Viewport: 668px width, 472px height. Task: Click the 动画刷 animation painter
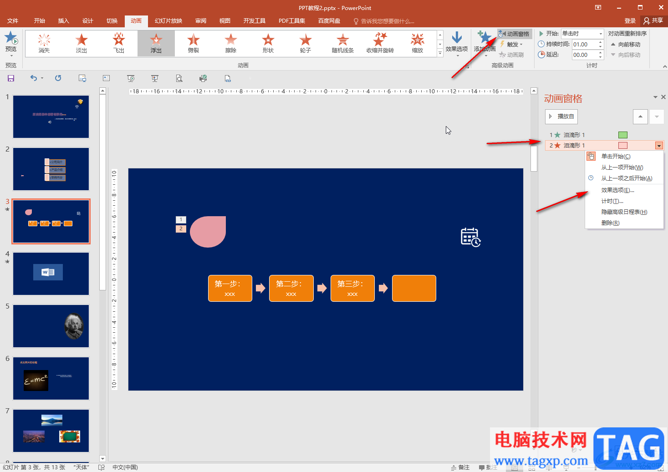[511, 55]
